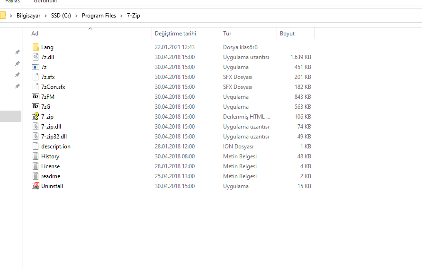Click the 7z.dll file icon

click(36, 57)
